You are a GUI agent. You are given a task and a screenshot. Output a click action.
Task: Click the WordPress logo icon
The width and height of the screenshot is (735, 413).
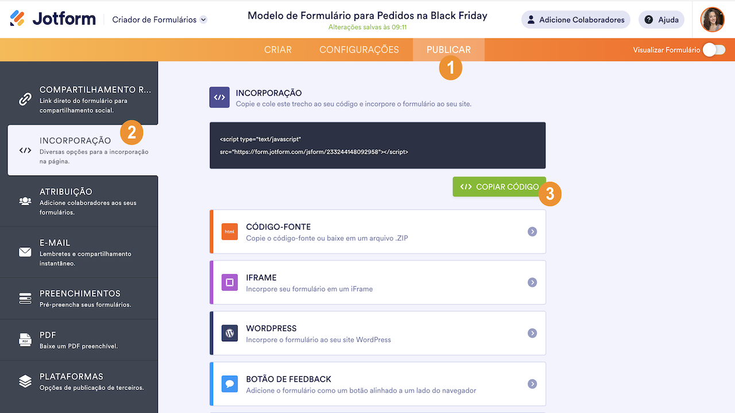tap(230, 333)
